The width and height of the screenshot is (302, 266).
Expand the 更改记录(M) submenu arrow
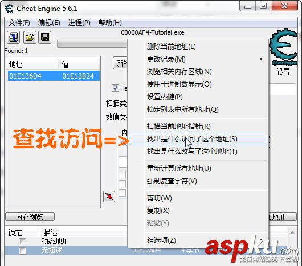[261, 59]
